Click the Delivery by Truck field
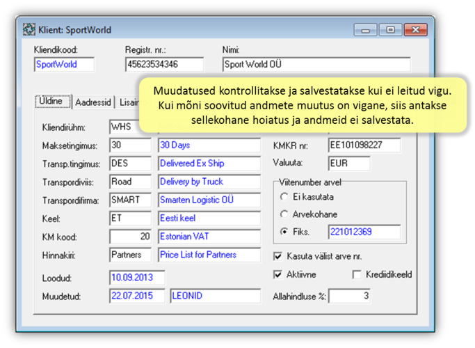Screen dimensions: 475x348 [x=209, y=182]
